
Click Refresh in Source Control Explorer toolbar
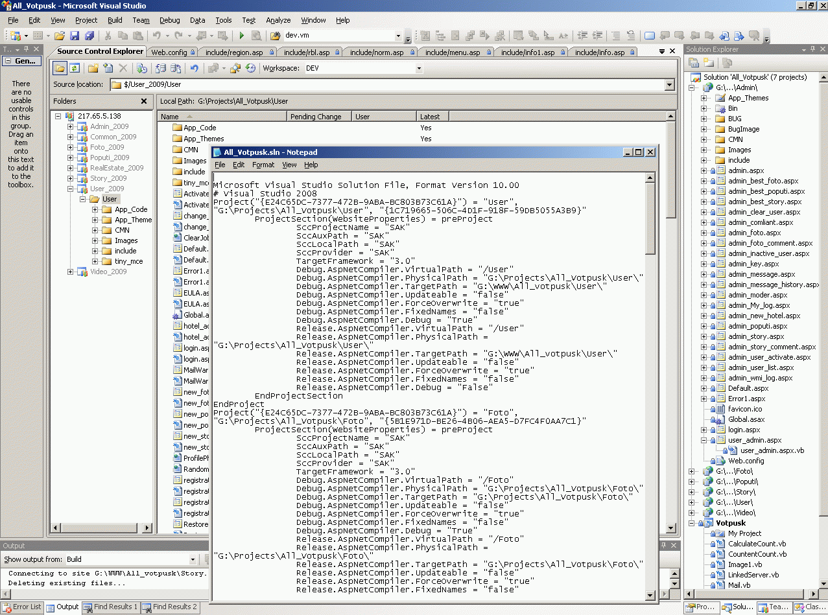75,68
